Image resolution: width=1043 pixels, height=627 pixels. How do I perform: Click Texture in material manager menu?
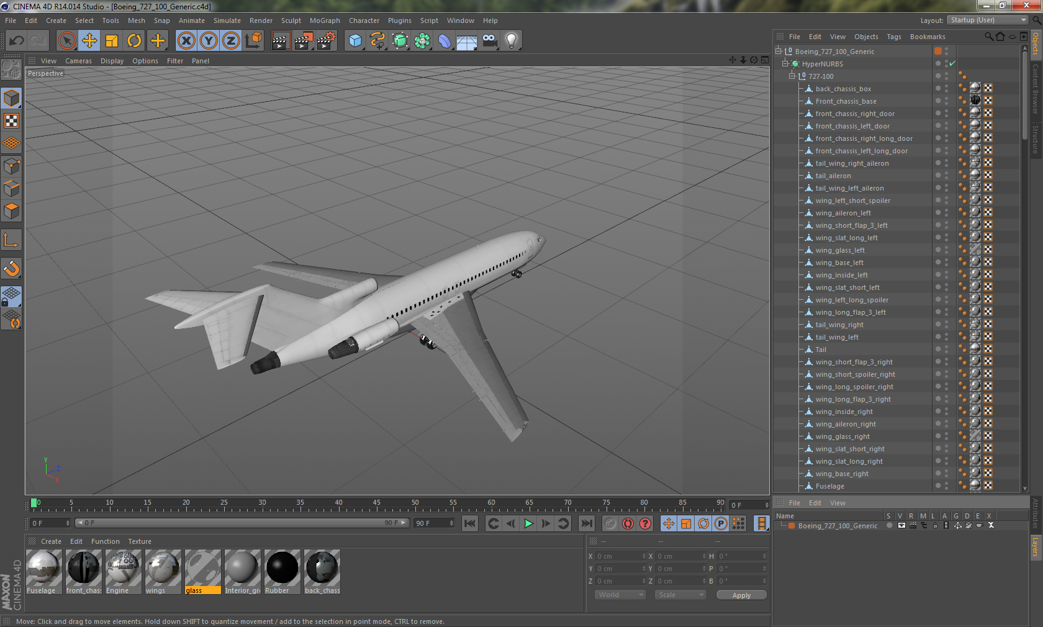tap(140, 541)
